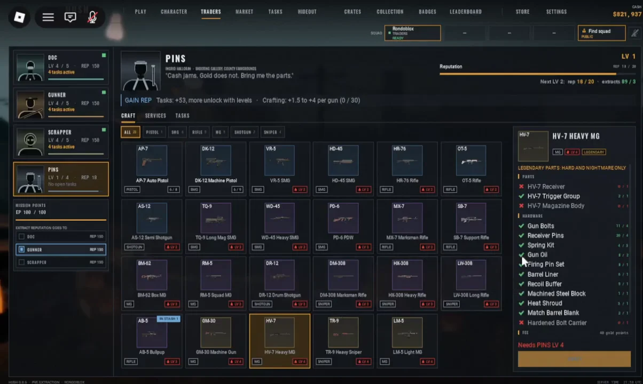Viewport: 643px width, 384px height.
Task: Open SETTINGS in the top navigation
Action: tap(556, 12)
